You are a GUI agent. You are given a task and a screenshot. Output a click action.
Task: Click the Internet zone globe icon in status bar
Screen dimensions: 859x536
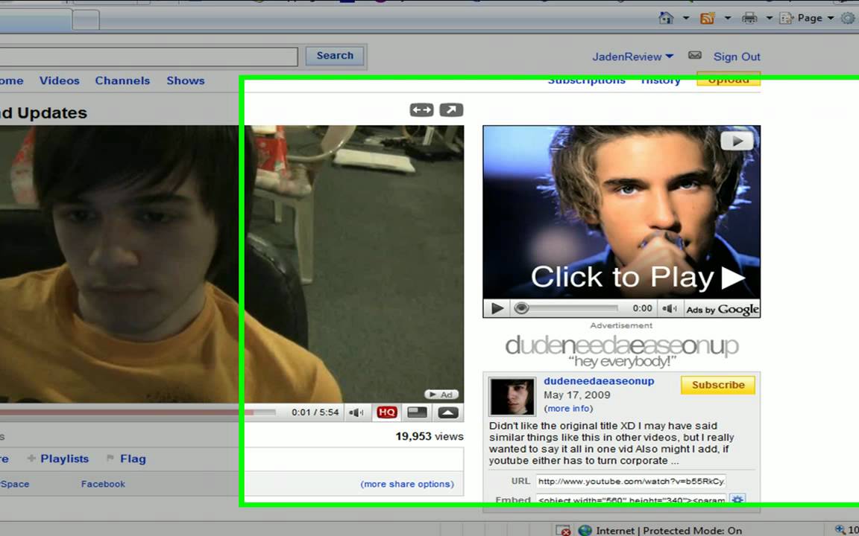(585, 531)
